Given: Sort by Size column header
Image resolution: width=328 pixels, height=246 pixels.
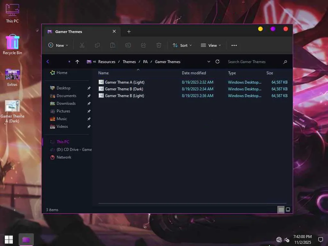Looking at the screenshot, I should pos(270,73).
